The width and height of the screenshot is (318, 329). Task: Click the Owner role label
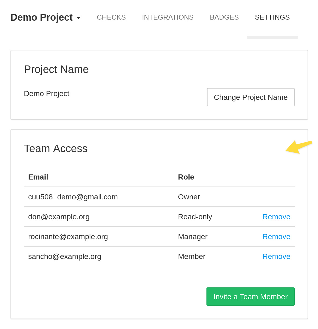189,197
